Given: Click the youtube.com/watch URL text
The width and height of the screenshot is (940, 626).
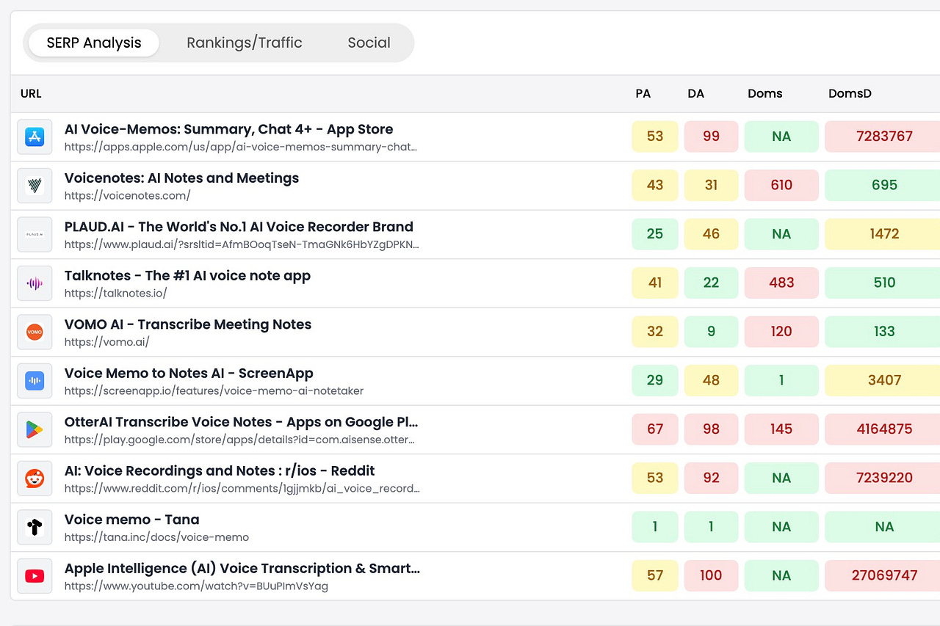Looking at the screenshot, I should [196, 586].
